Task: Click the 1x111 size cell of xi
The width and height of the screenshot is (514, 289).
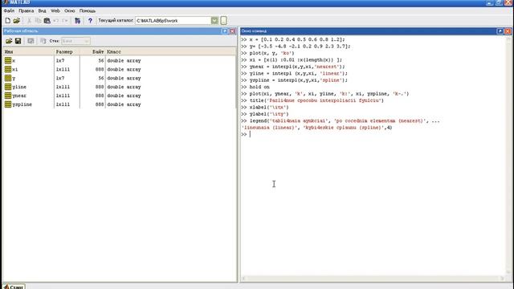Action: tap(63, 70)
